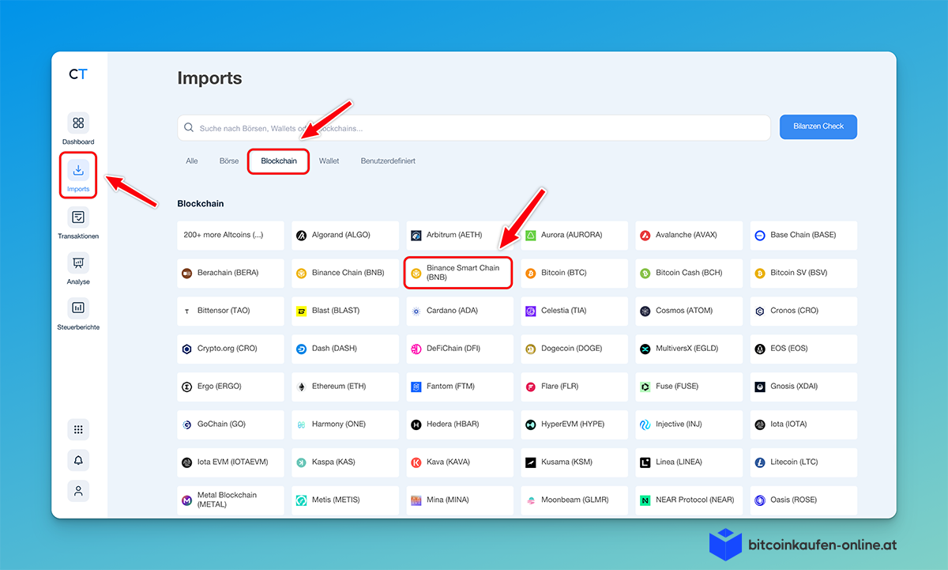Screen dimensions: 948x570
Task: Choose Celestia (TIA)
Action: coord(574,311)
